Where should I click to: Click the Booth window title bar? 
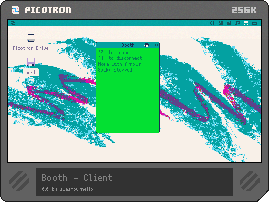(x=128, y=45)
